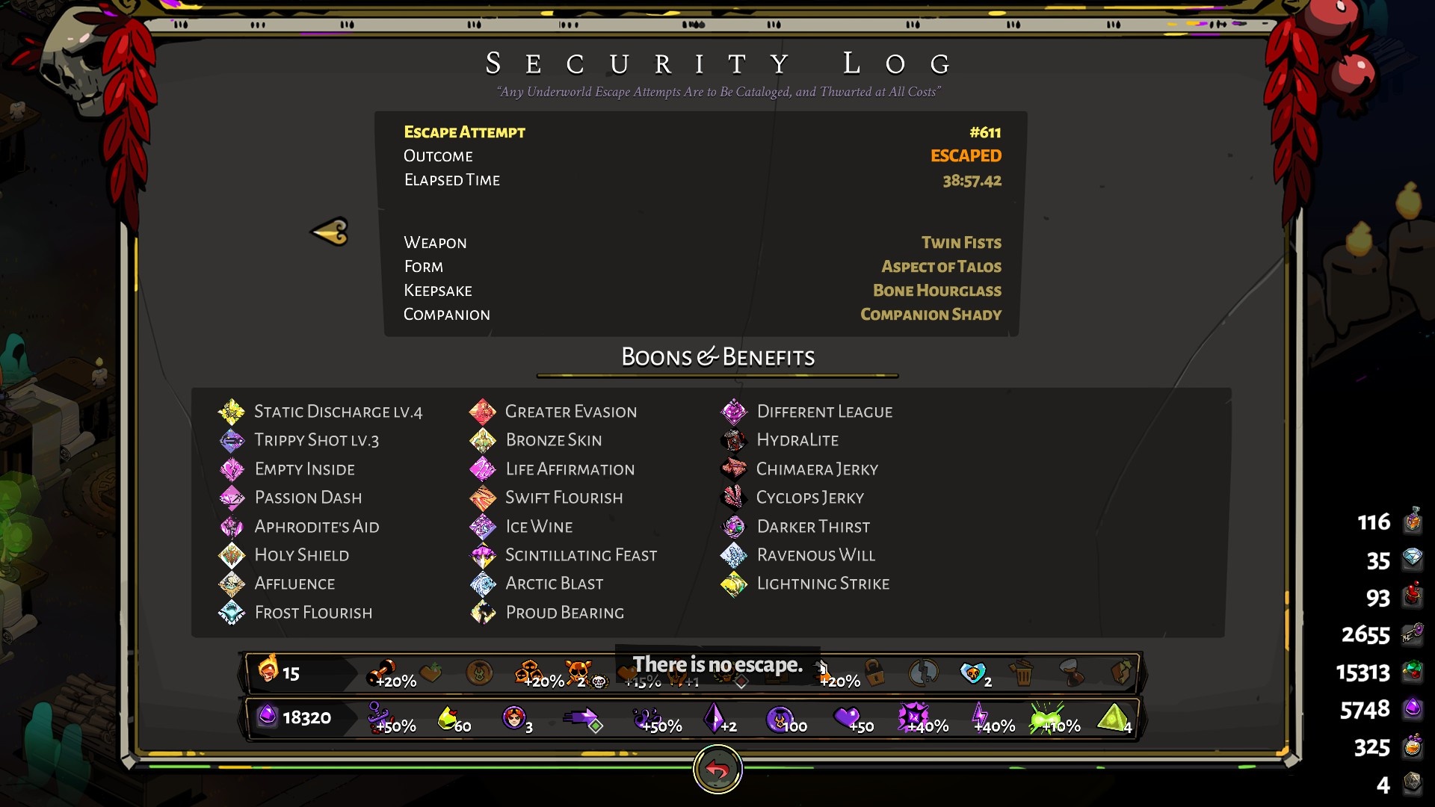The width and height of the screenshot is (1435, 807).
Task: Select the Holy Shield boon entry
Action: (284, 555)
